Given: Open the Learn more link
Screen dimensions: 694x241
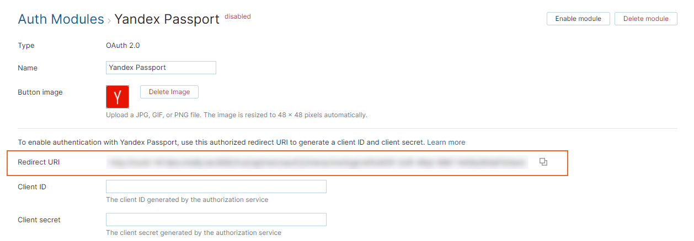Looking at the screenshot, I should [446, 142].
